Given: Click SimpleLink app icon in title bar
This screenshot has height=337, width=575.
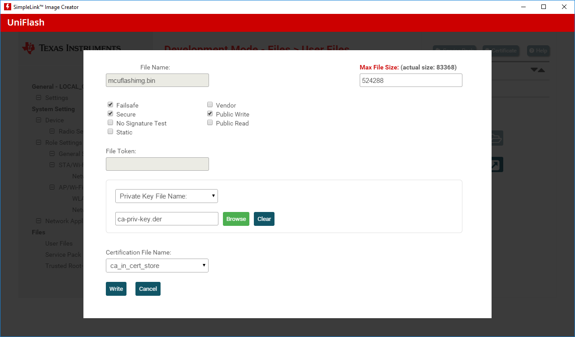Looking at the screenshot, I should [x=8, y=7].
